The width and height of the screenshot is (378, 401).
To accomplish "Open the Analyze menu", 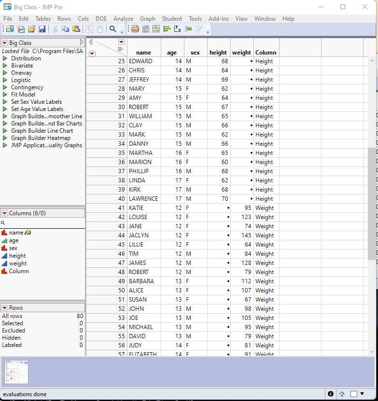I will point(123,19).
